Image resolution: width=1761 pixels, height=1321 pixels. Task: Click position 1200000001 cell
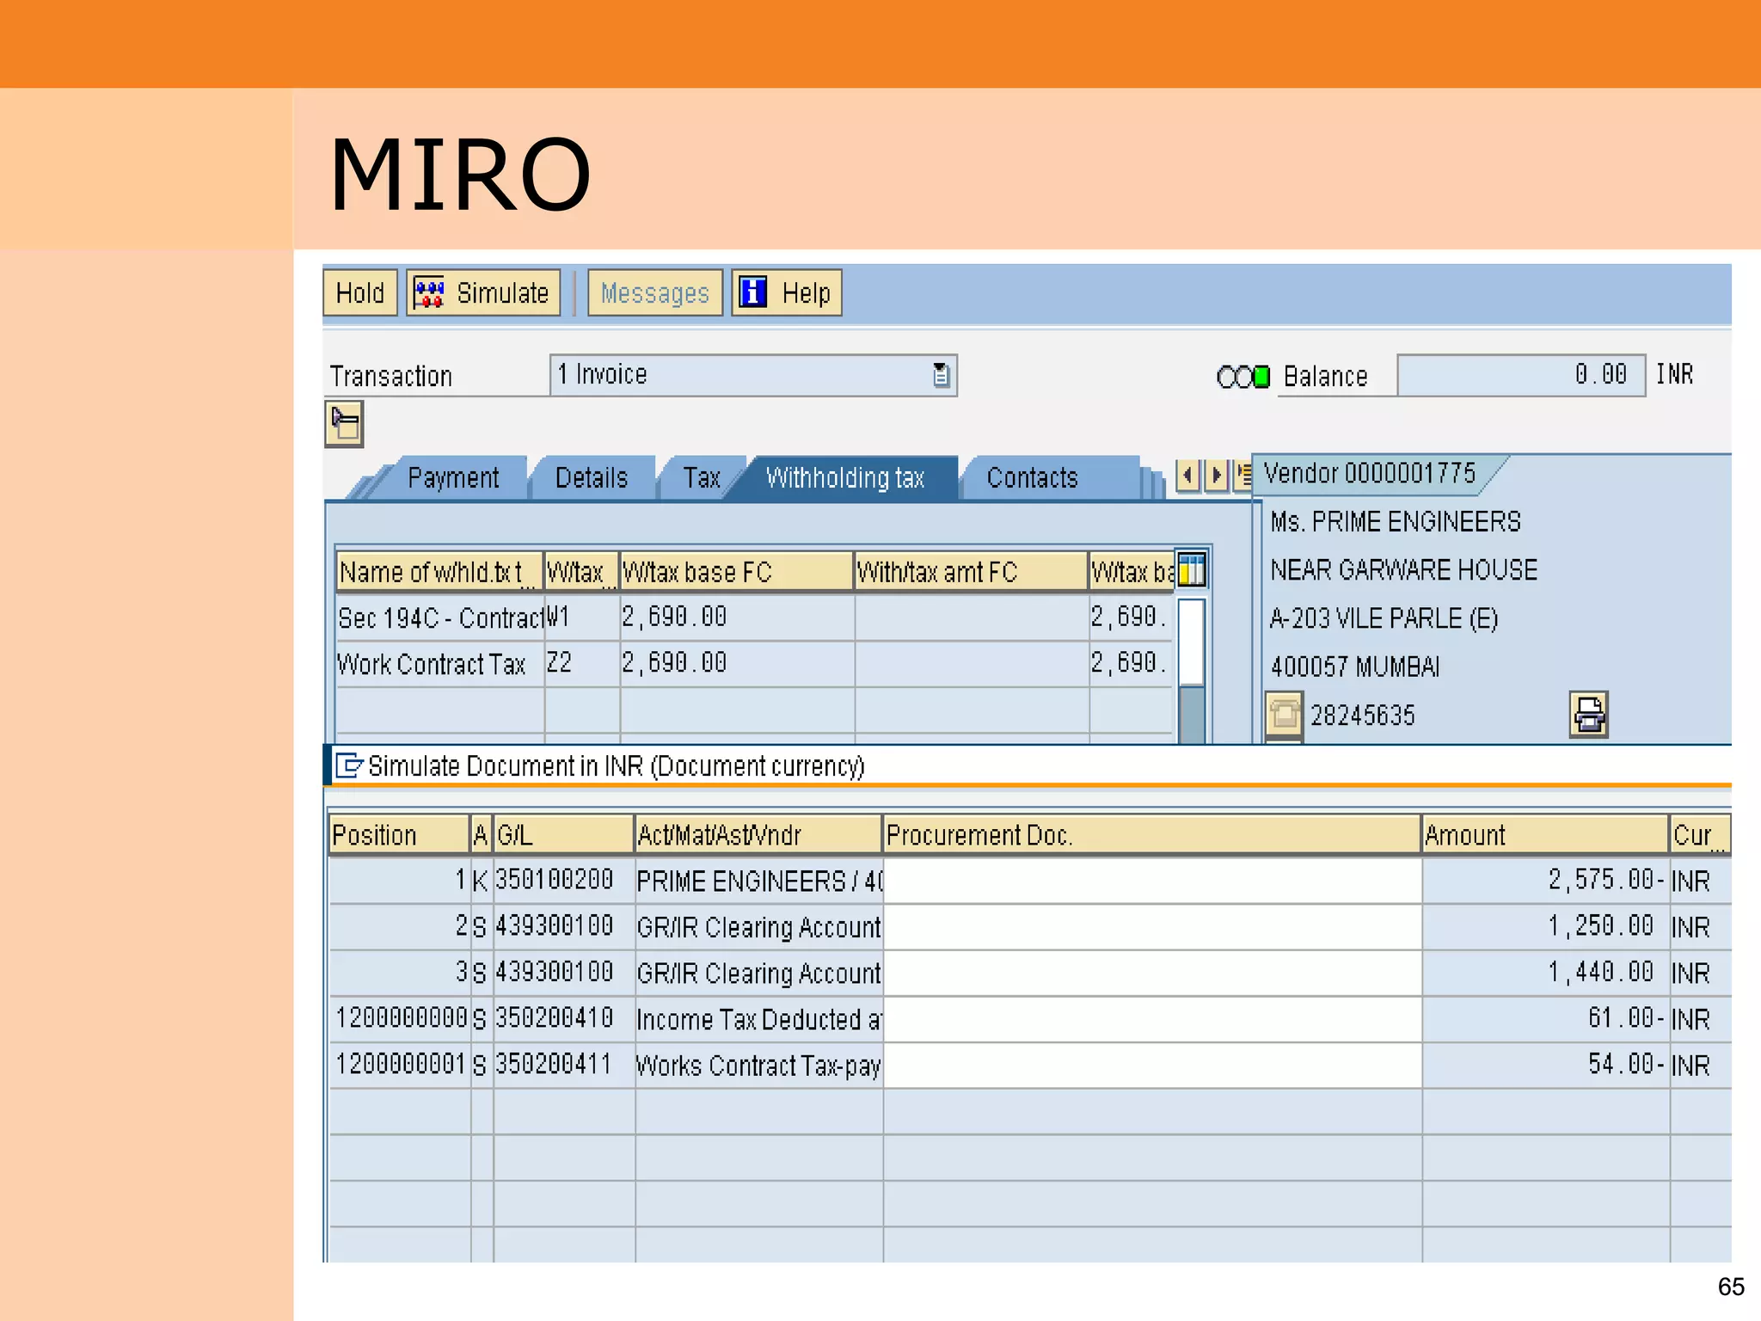tap(401, 1066)
